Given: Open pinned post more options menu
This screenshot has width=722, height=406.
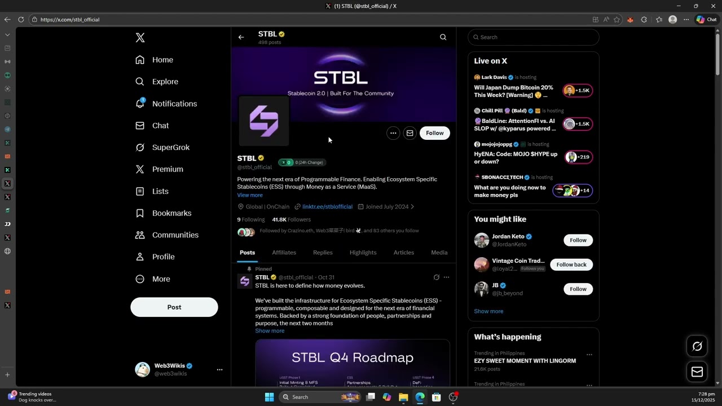Looking at the screenshot, I should click(446, 277).
